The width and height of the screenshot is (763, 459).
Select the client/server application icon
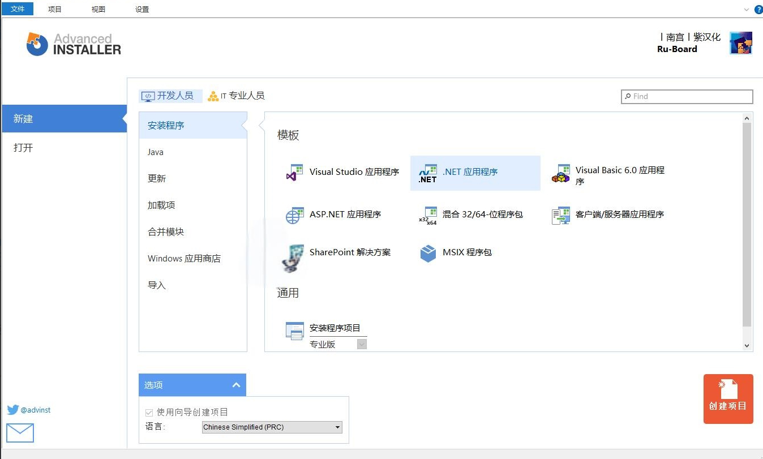(561, 215)
